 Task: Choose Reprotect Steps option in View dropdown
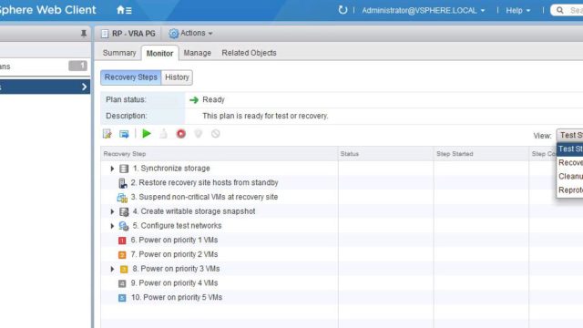pyautogui.click(x=570, y=190)
